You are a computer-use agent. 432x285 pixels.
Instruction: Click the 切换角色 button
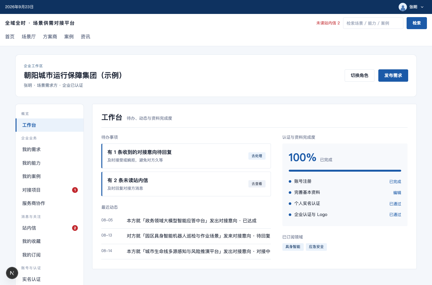click(x=360, y=75)
